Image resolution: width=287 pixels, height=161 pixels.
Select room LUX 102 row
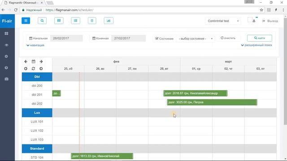point(37,131)
